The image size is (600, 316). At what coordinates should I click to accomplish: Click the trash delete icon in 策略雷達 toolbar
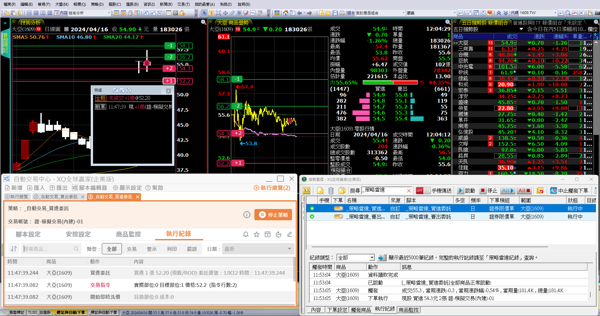331,191
